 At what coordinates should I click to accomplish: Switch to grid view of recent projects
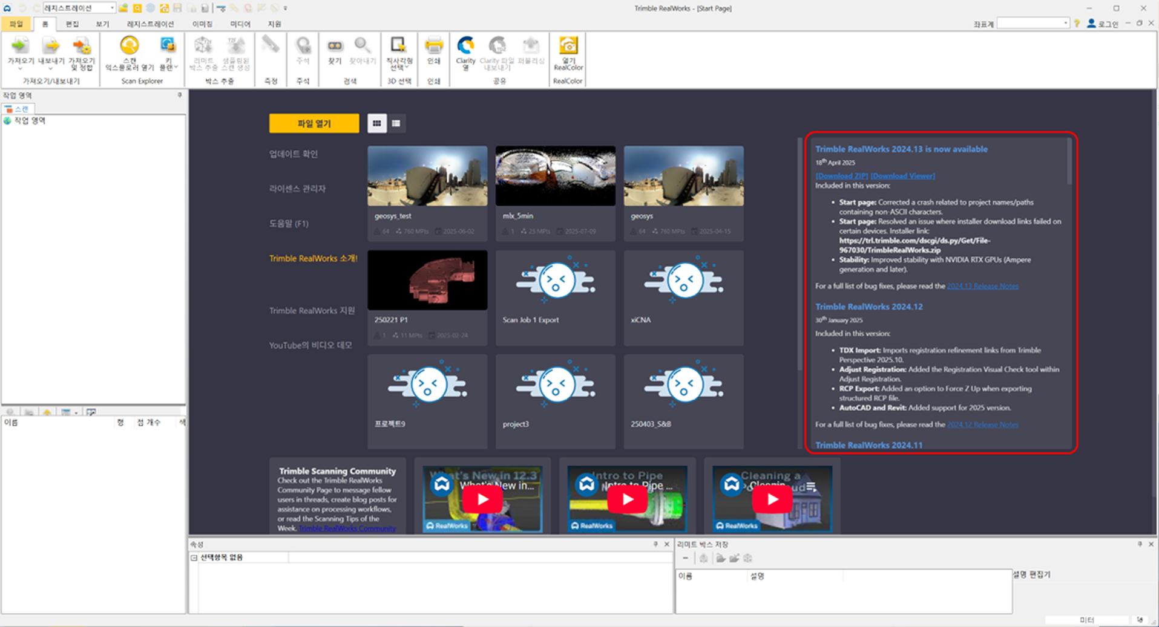pyautogui.click(x=377, y=123)
